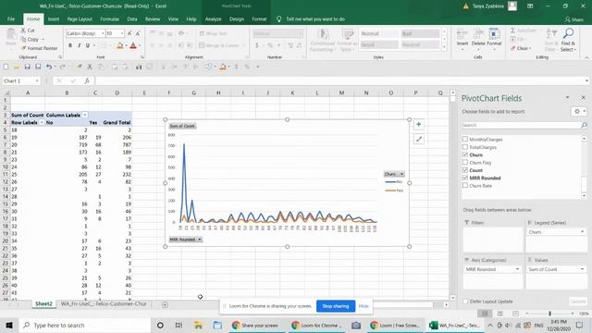Open the Windows Start menu
This screenshot has width=592, height=333.
9,325
